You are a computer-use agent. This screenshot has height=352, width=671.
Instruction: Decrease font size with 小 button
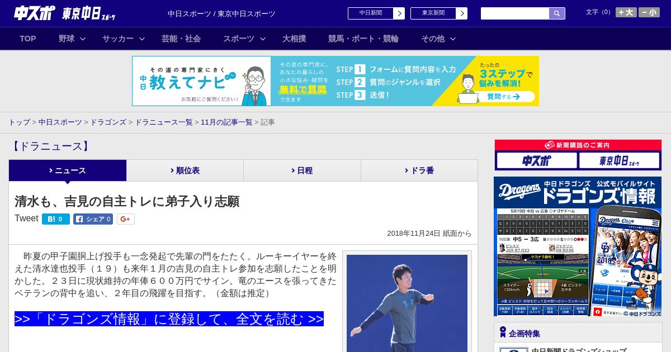(x=649, y=12)
